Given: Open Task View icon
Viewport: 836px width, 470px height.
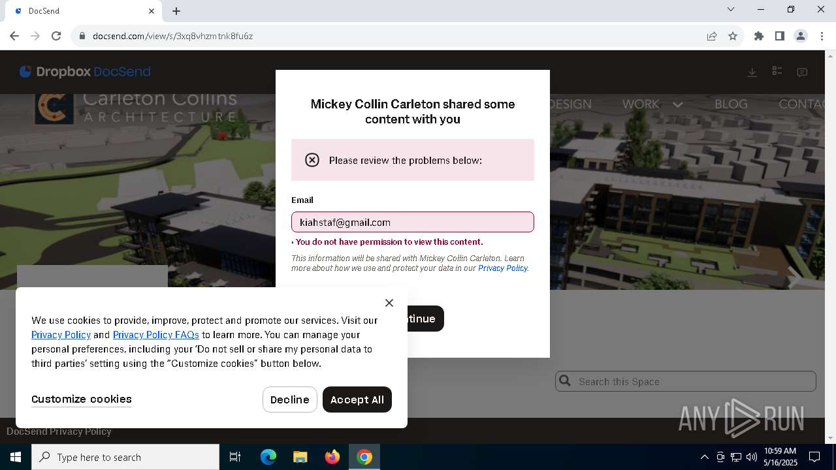Looking at the screenshot, I should pyautogui.click(x=235, y=457).
